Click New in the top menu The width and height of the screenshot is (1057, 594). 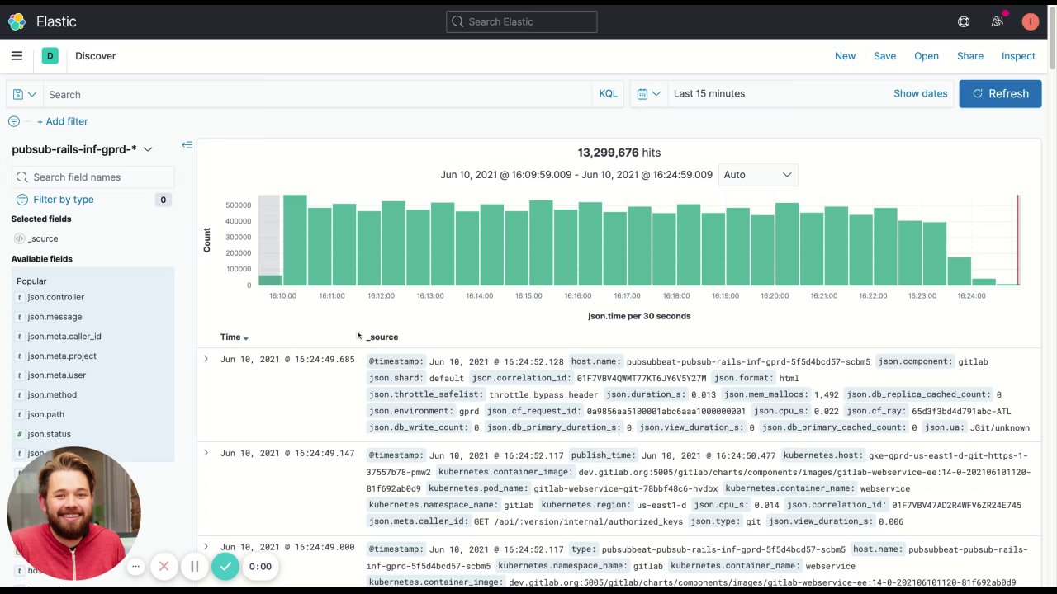click(x=845, y=56)
